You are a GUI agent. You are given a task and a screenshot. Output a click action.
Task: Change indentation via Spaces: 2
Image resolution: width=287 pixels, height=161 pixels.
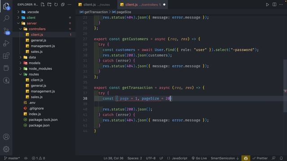pyautogui.click(x=135, y=158)
